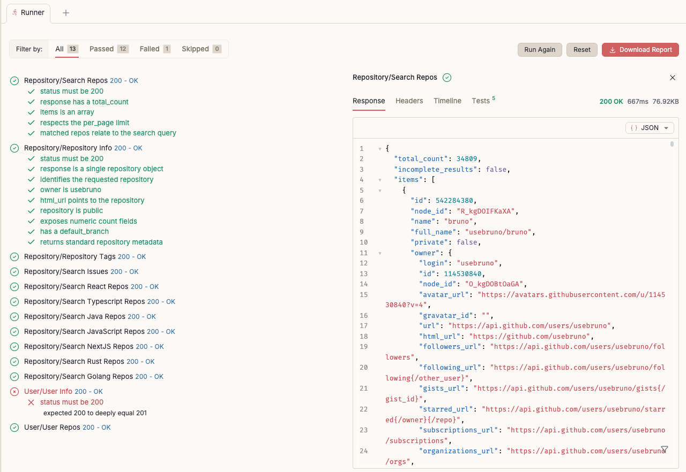
Task: Filter results by Skipped
Action: (202, 49)
